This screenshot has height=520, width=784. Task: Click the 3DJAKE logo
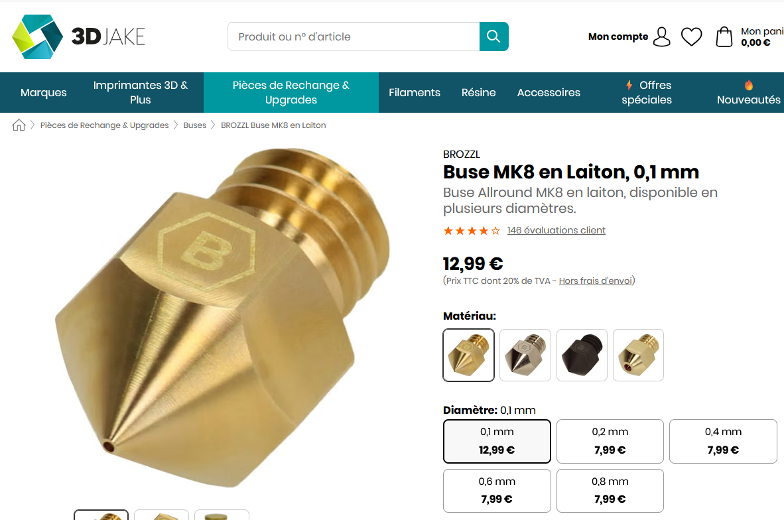[x=78, y=36]
